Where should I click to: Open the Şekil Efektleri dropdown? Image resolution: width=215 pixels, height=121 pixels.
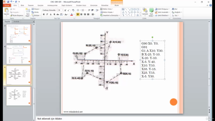pos(162,15)
